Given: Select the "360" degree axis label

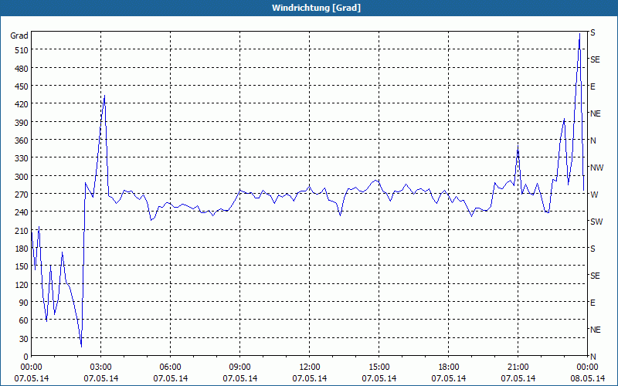Looking at the screenshot, I should pyautogui.click(x=22, y=141).
